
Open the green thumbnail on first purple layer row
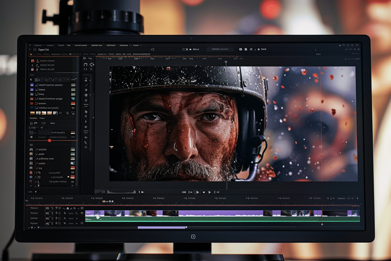point(73,85)
